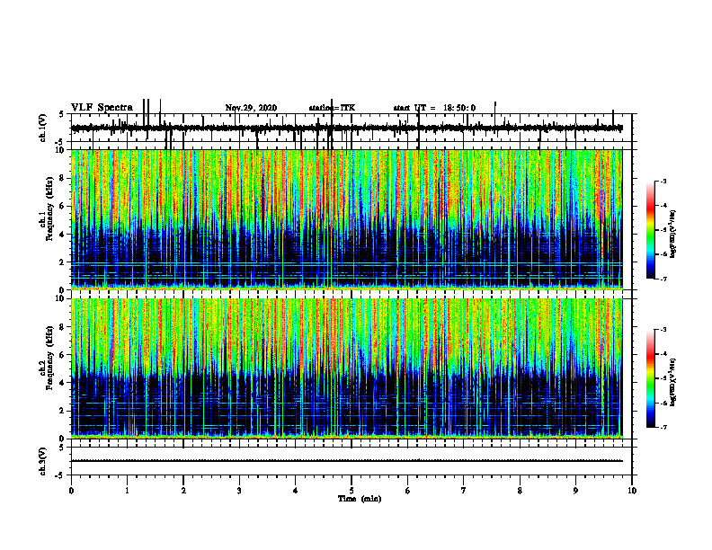Click time axis tick label "1"
The height and width of the screenshot is (550, 712).
127,491
